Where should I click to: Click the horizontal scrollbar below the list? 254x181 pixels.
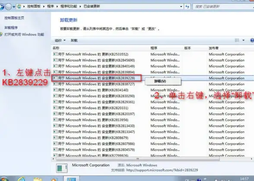coord(138,159)
